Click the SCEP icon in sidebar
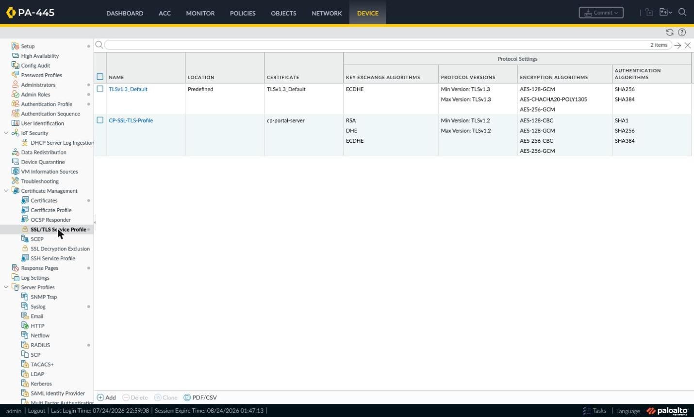This screenshot has height=417, width=694. (25, 239)
